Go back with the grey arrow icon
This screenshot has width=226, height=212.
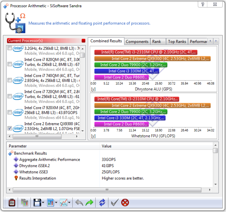[79, 202]
